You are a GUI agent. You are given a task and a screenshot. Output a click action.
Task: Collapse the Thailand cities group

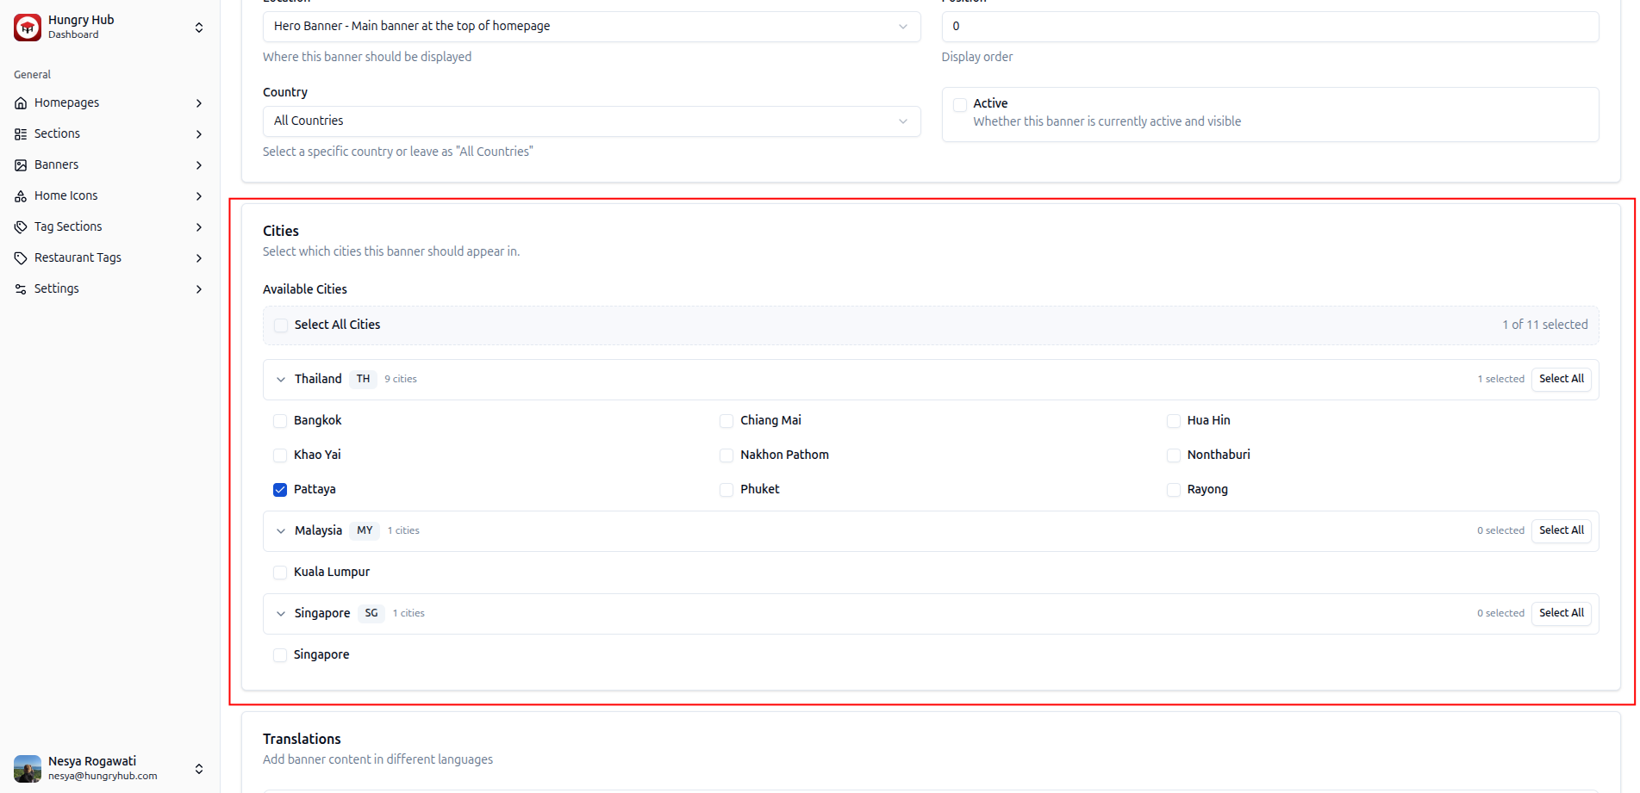281,380
